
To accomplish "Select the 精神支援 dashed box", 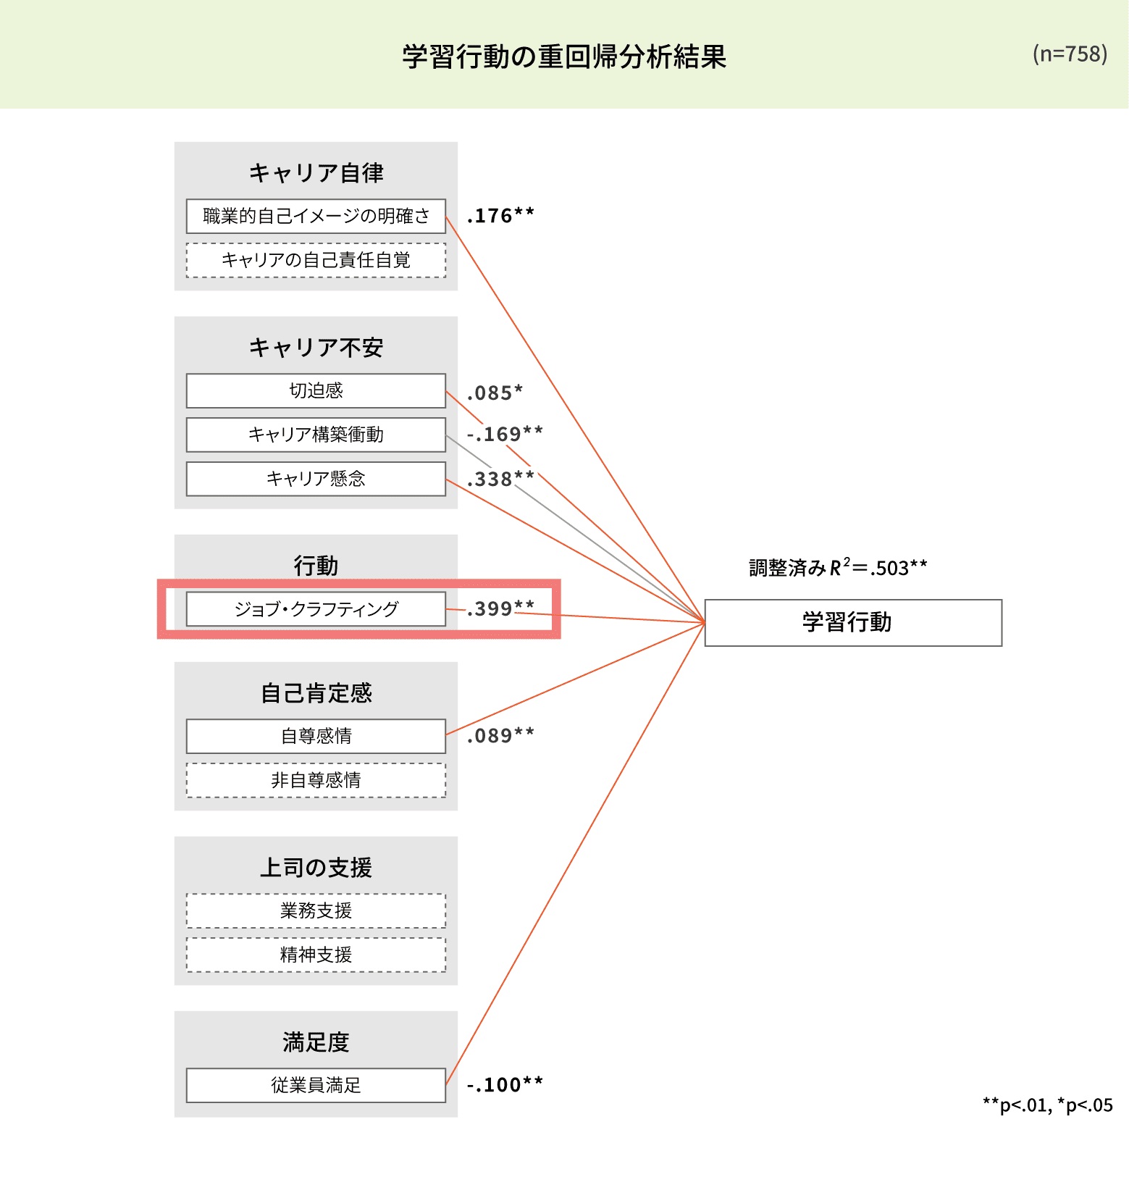I will point(316,955).
